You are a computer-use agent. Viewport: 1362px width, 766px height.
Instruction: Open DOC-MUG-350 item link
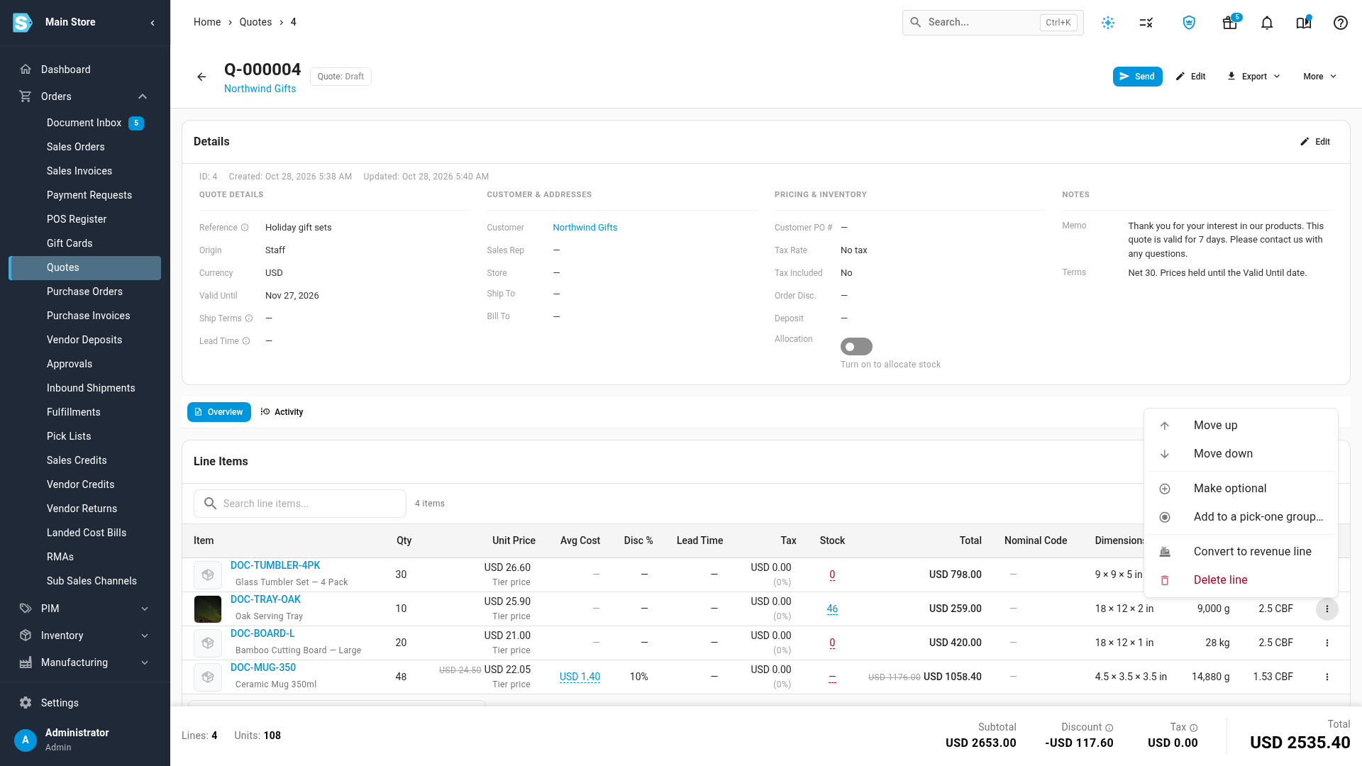pyautogui.click(x=263, y=667)
